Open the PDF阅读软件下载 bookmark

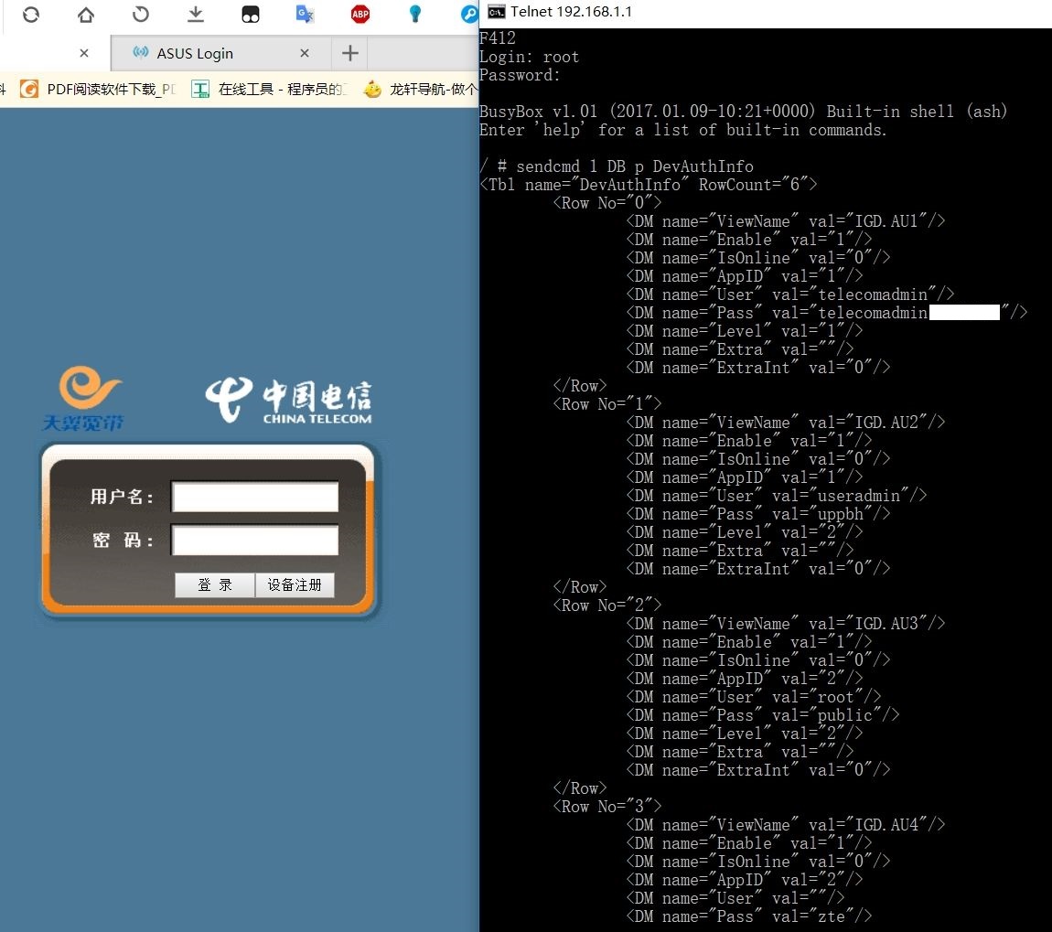[98, 89]
